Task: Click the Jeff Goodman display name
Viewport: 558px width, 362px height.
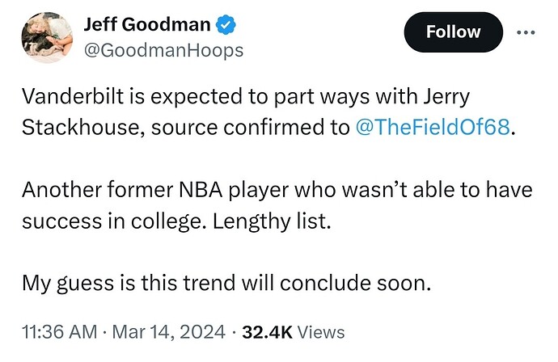Action: (149, 25)
